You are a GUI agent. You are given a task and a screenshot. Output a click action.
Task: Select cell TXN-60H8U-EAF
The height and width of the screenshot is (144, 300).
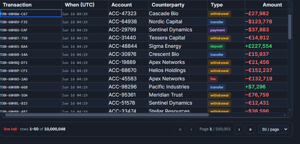pos(31,30)
